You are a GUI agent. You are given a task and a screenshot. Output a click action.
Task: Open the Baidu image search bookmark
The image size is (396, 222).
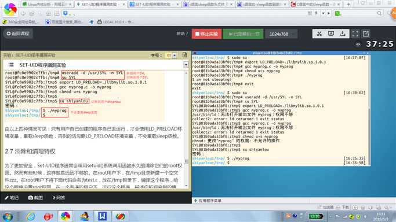coord(64,22)
